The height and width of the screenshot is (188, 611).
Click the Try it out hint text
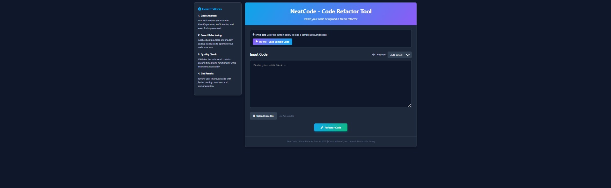[289, 35]
